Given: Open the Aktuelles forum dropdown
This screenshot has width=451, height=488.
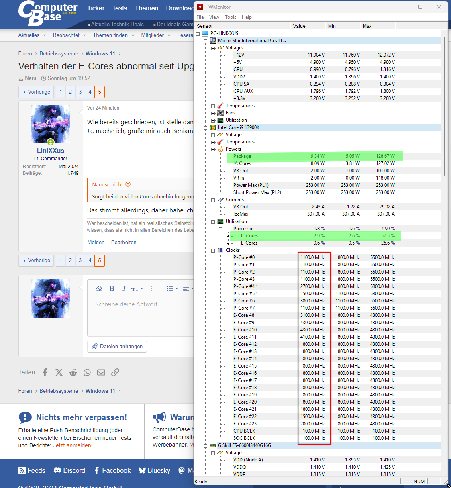Looking at the screenshot, I should [x=32, y=35].
